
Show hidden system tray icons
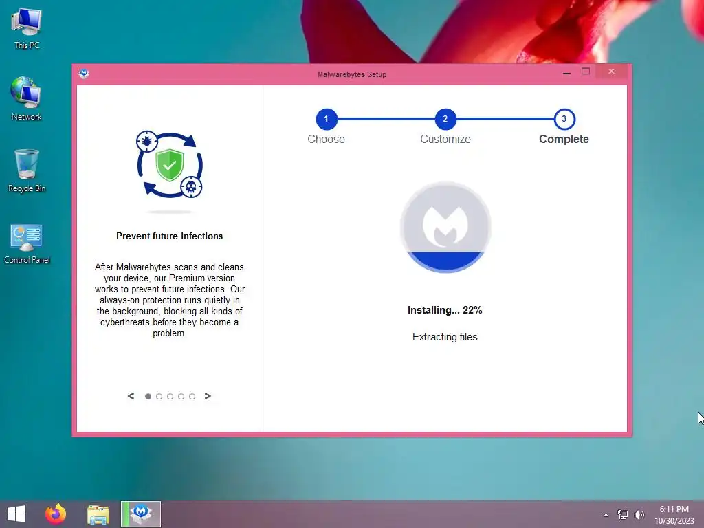[x=606, y=515]
